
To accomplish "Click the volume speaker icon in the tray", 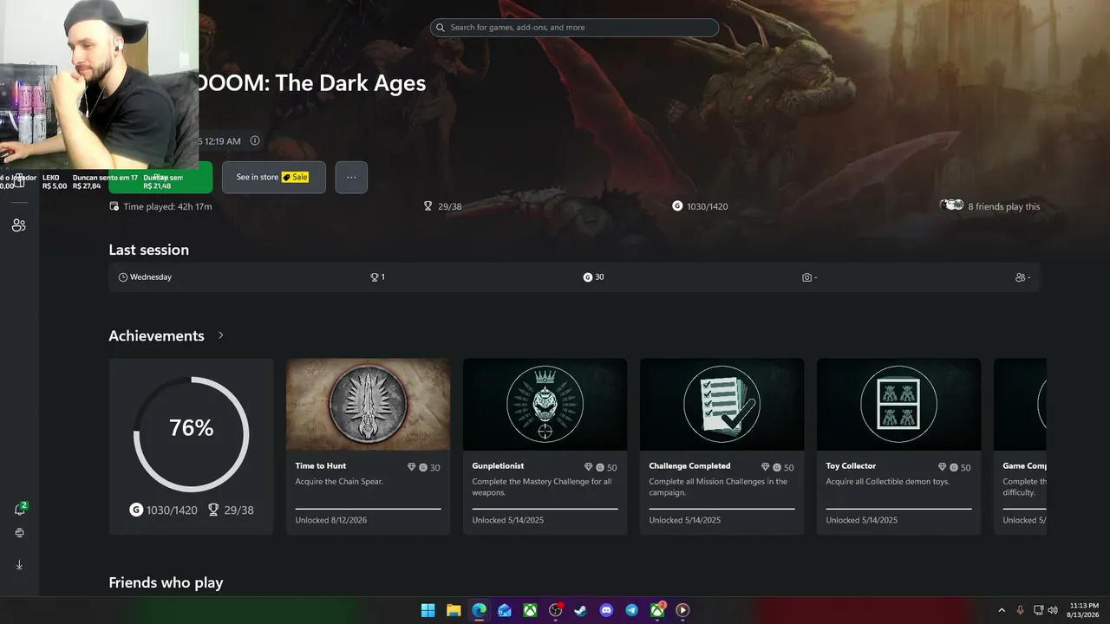I will (1053, 610).
